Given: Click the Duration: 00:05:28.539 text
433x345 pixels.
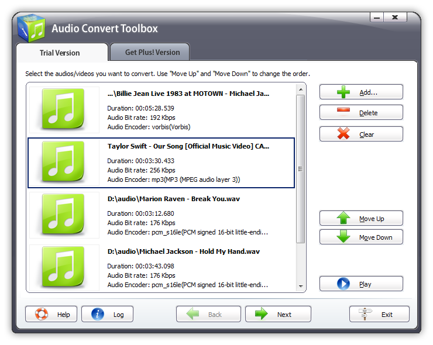Looking at the screenshot, I should point(140,108).
